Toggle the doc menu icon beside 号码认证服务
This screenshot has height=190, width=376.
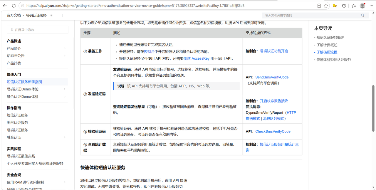tap(51, 15)
